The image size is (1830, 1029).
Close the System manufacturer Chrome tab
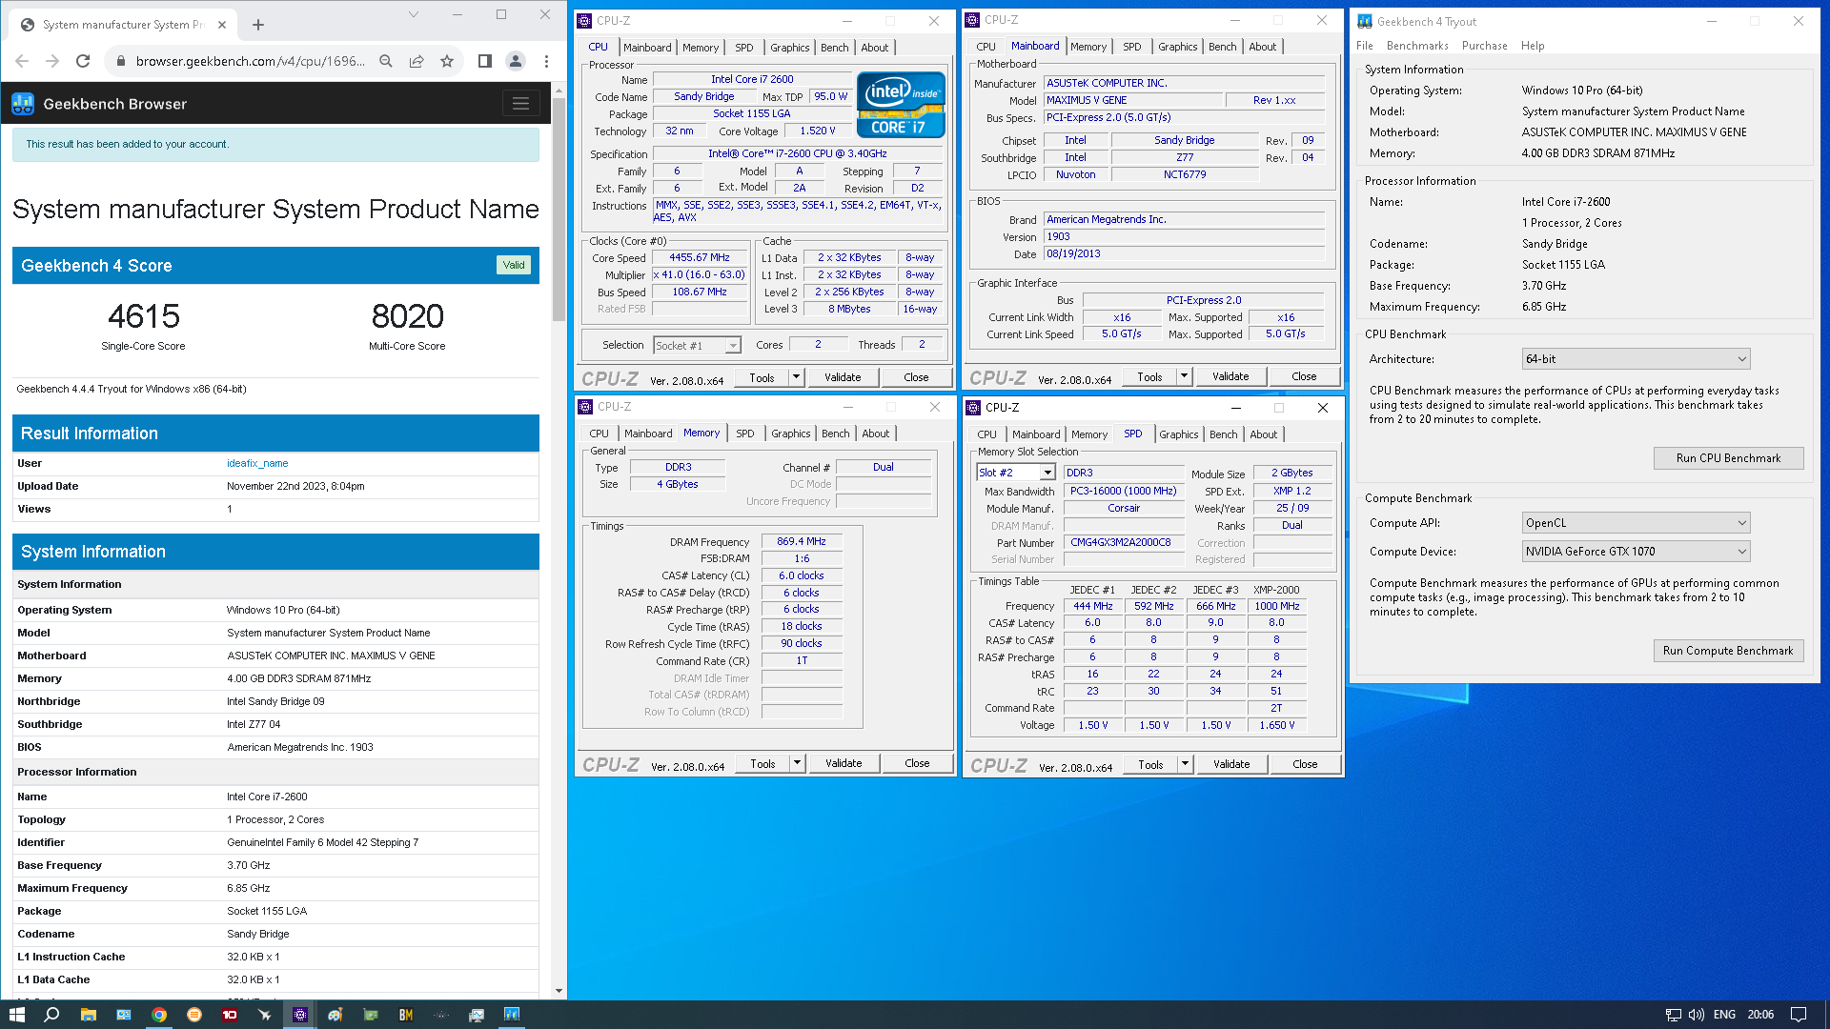[x=222, y=25]
